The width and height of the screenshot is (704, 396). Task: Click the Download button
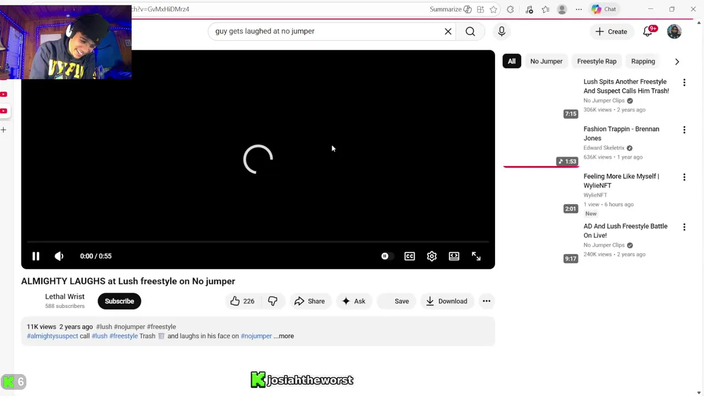coord(447,301)
